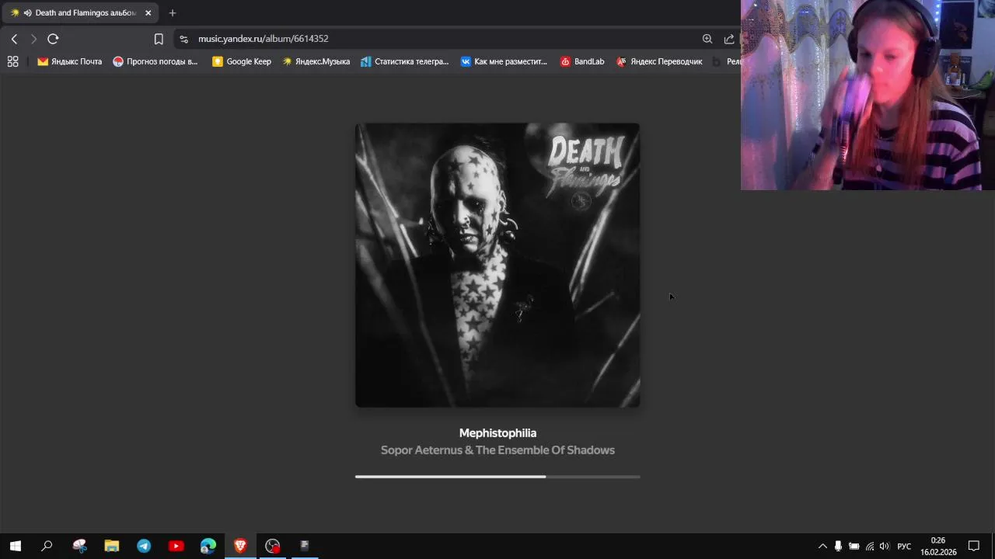
Task: Open the volume tray icon
Action: (885, 546)
